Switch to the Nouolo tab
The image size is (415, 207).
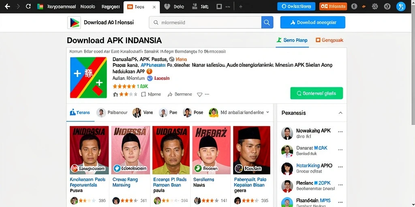point(88,6)
